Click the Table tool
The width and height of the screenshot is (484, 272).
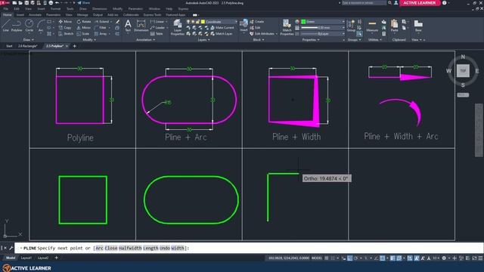(157, 33)
